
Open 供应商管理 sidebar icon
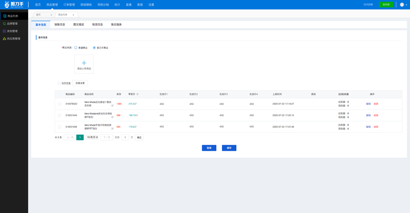coord(4,39)
